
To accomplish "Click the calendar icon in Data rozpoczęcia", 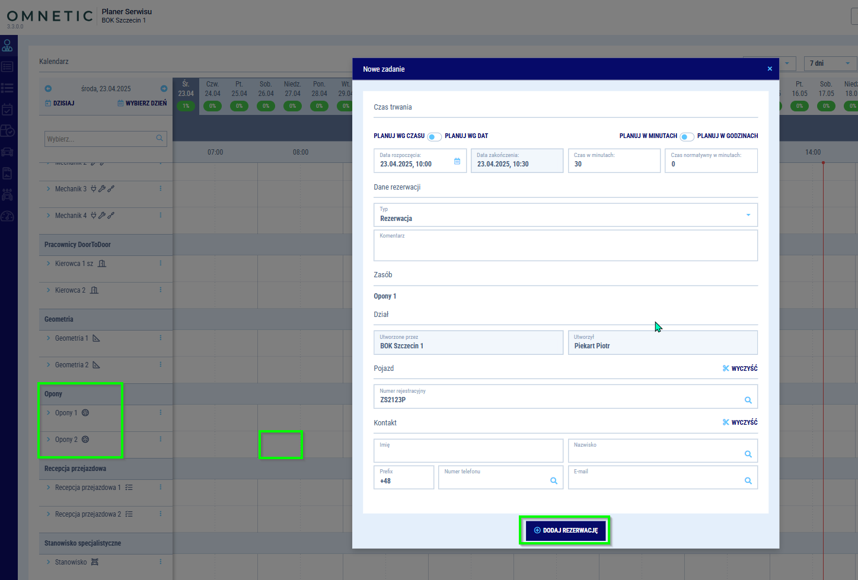I will click(457, 161).
